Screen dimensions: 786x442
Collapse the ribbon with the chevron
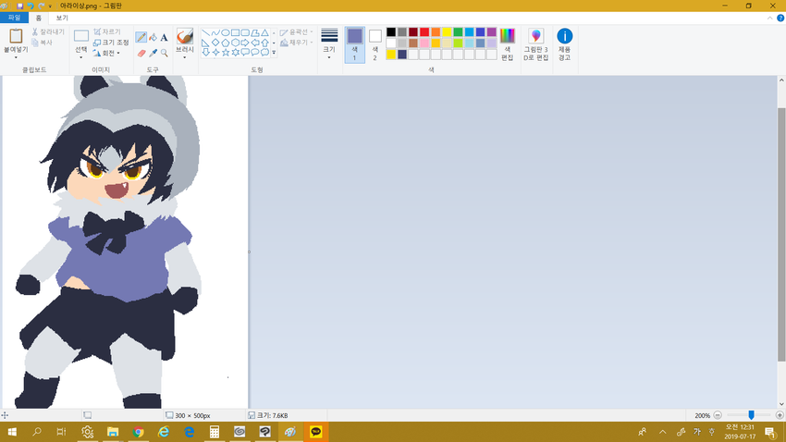click(770, 18)
